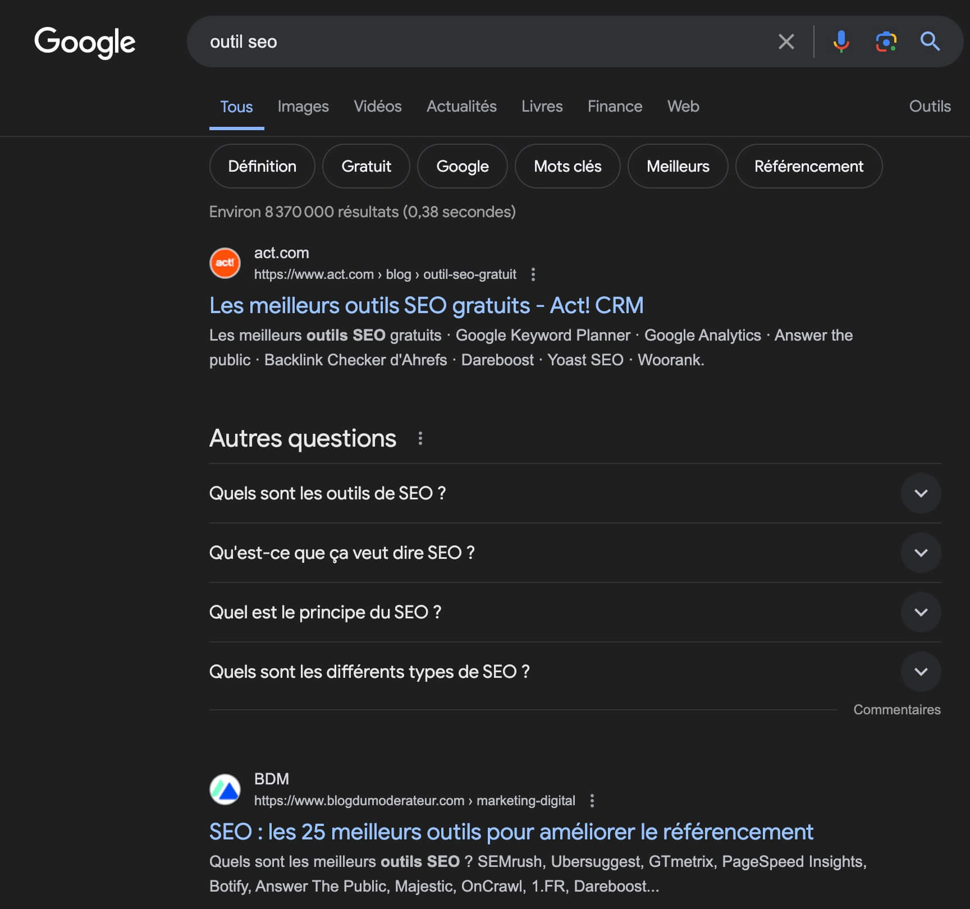
Task: Expand Quel est le principe du SEO chevron
Action: point(921,612)
